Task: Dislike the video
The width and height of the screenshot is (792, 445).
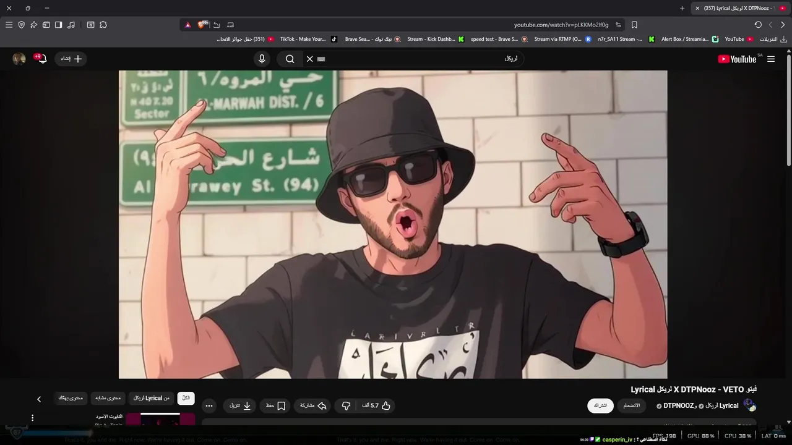Action: click(346, 405)
